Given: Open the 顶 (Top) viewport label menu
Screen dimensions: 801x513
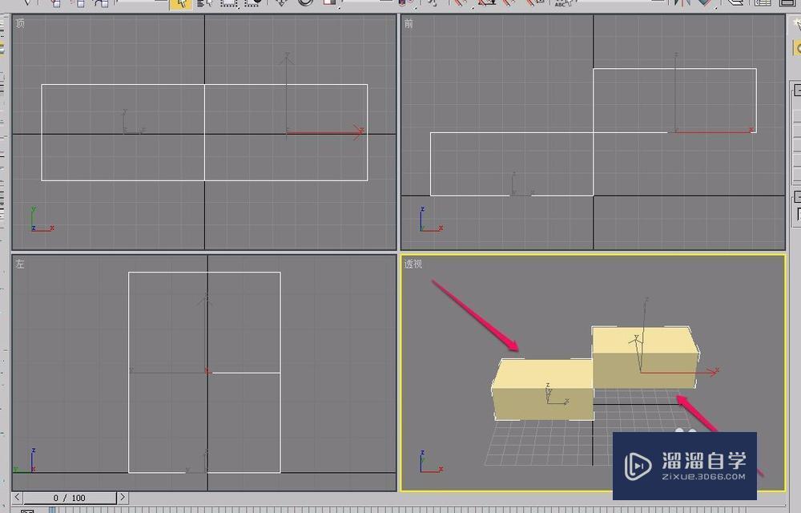Looking at the screenshot, I should [x=20, y=23].
